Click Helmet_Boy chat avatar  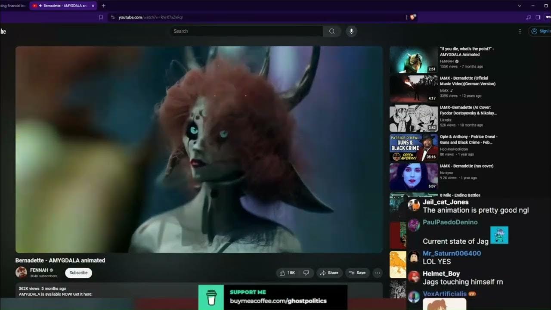[414, 276]
